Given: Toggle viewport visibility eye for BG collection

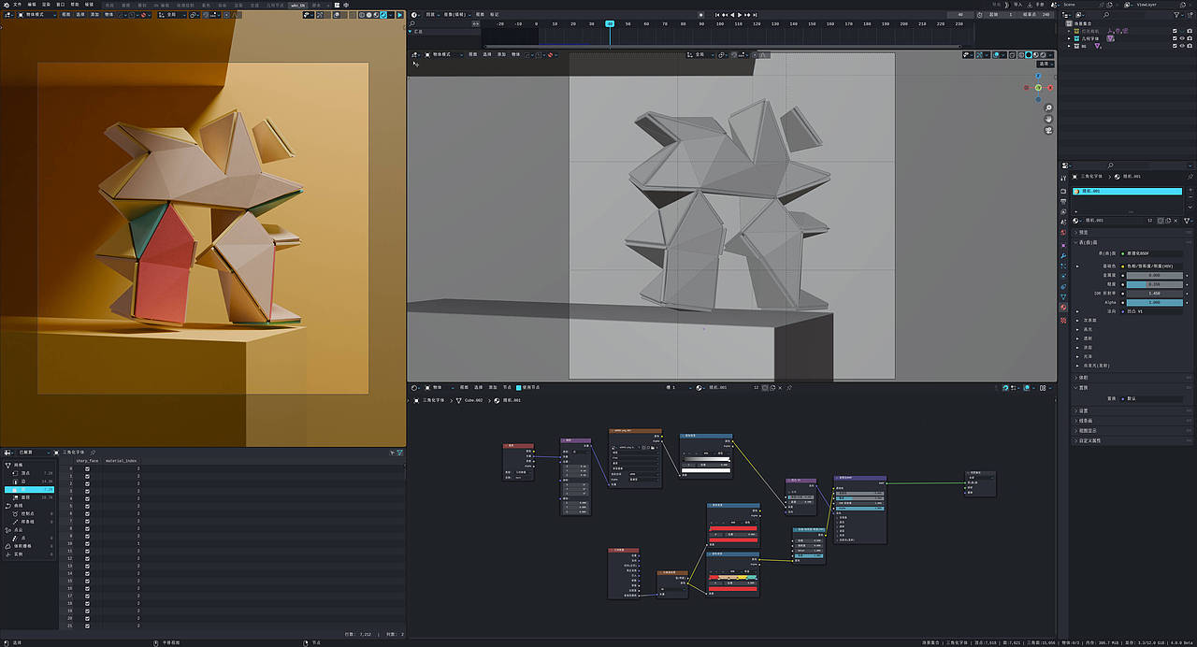Looking at the screenshot, I should click(1182, 46).
